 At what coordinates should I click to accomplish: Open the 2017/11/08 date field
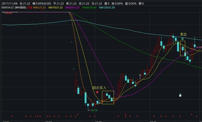click(10, 3)
